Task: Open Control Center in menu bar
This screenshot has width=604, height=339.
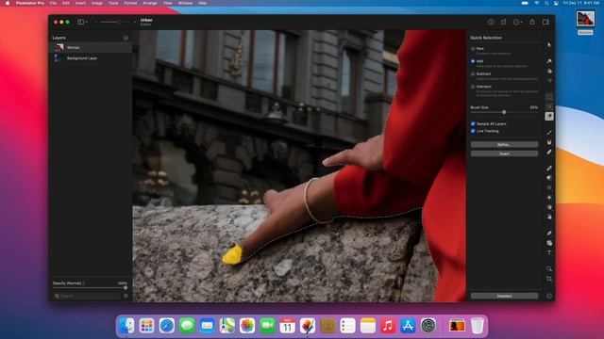Action: pyautogui.click(x=556, y=3)
